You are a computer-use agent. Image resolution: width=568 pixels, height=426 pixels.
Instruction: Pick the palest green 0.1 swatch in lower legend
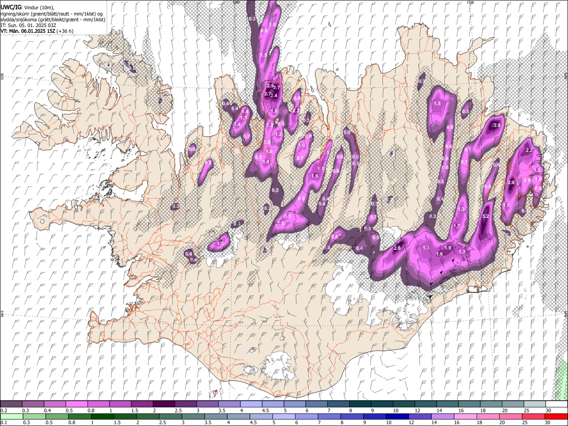12,417
